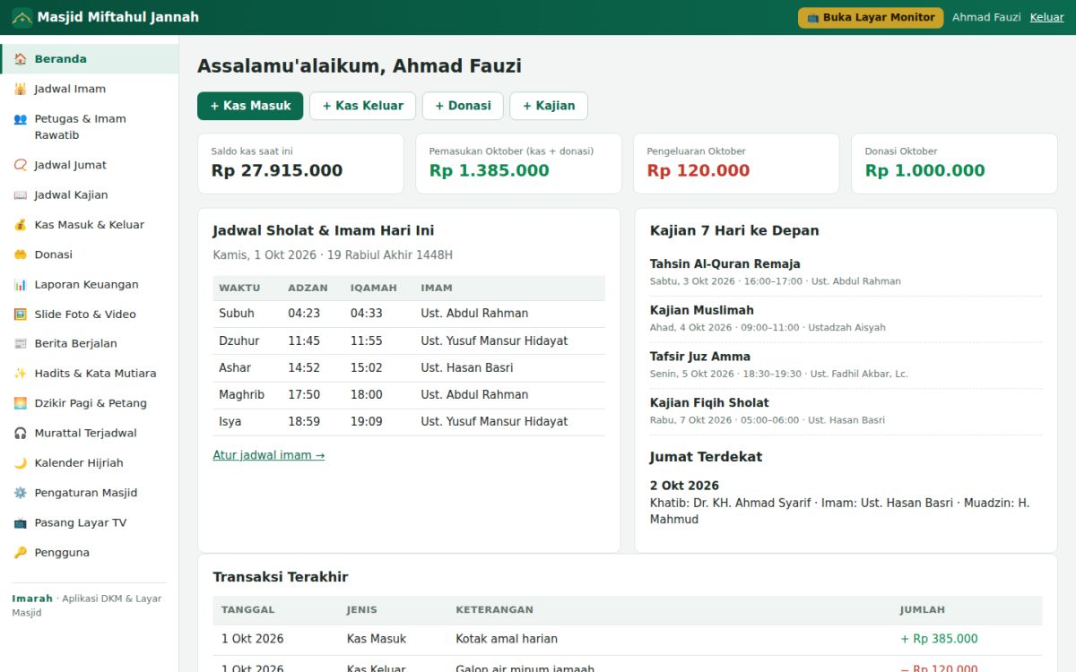Click the sparkle icon for Hadits & Kata Mutiara
Screen dimensions: 1076x672
(x=20, y=373)
